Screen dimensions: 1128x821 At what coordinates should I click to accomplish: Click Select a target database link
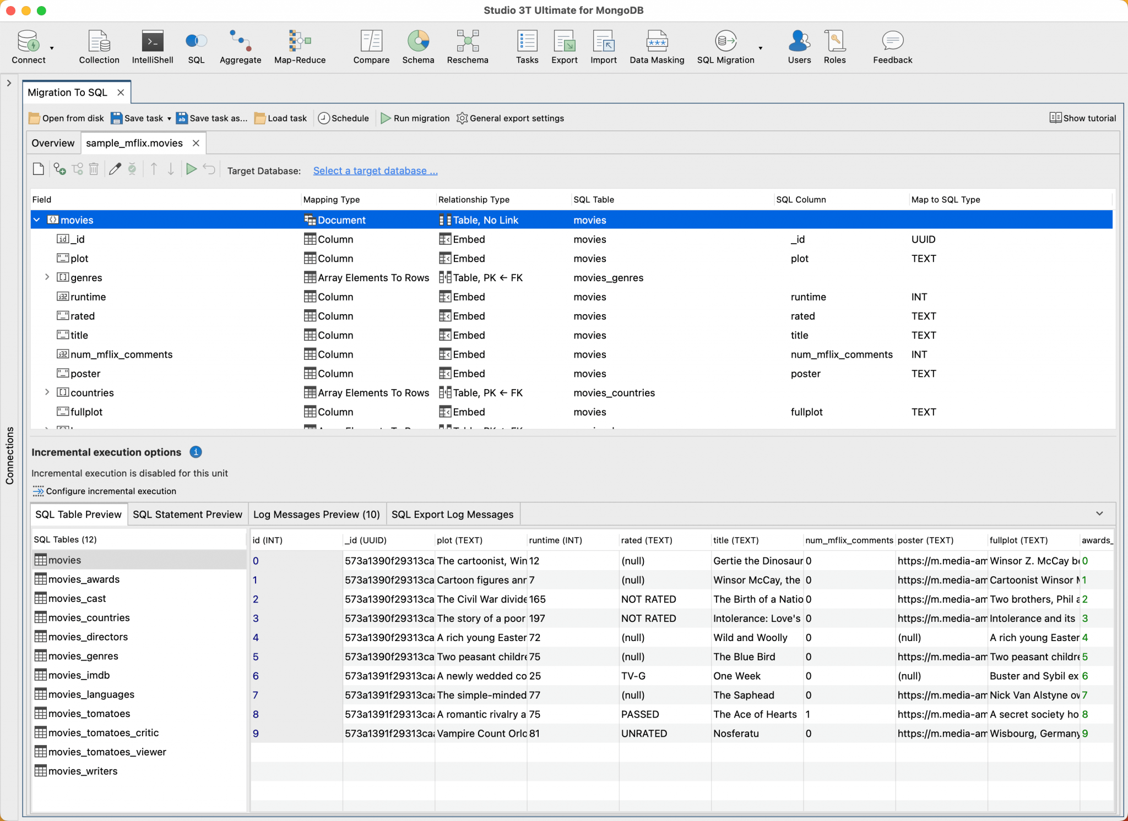(375, 171)
